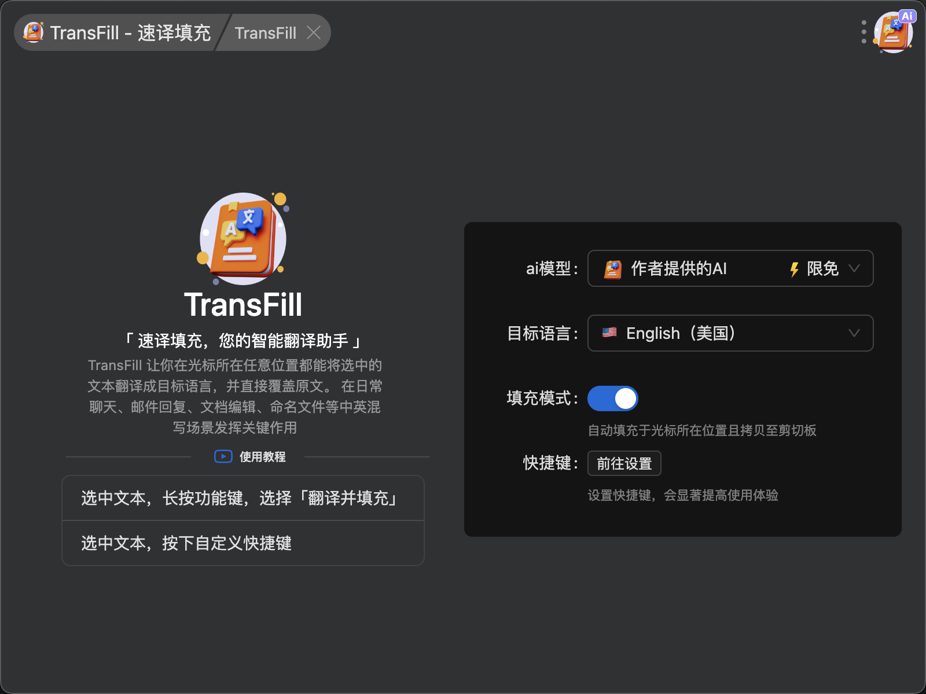This screenshot has height=694, width=926.
Task: Expand the 目标语言 dropdown arrow
Action: click(x=854, y=333)
